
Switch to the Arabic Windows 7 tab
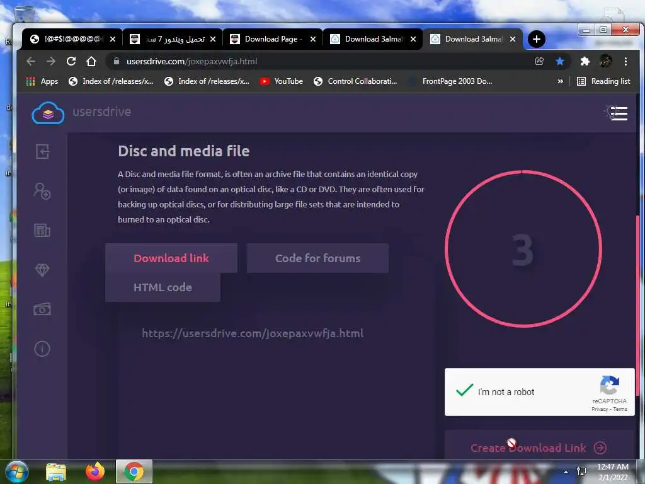coord(173,39)
